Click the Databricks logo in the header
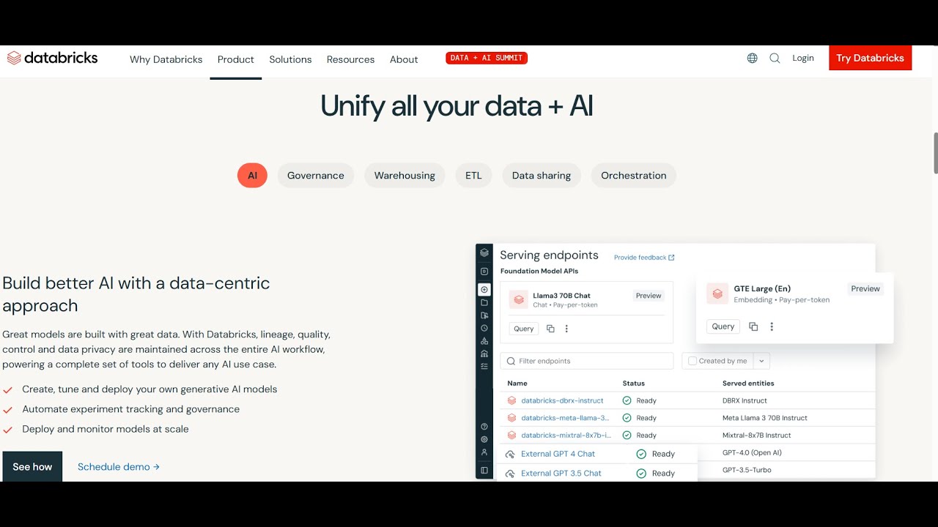This screenshot has width=938, height=527. coord(52,58)
